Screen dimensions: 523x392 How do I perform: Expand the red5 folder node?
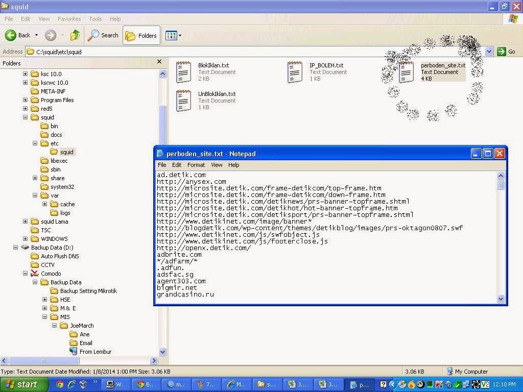click(25, 108)
